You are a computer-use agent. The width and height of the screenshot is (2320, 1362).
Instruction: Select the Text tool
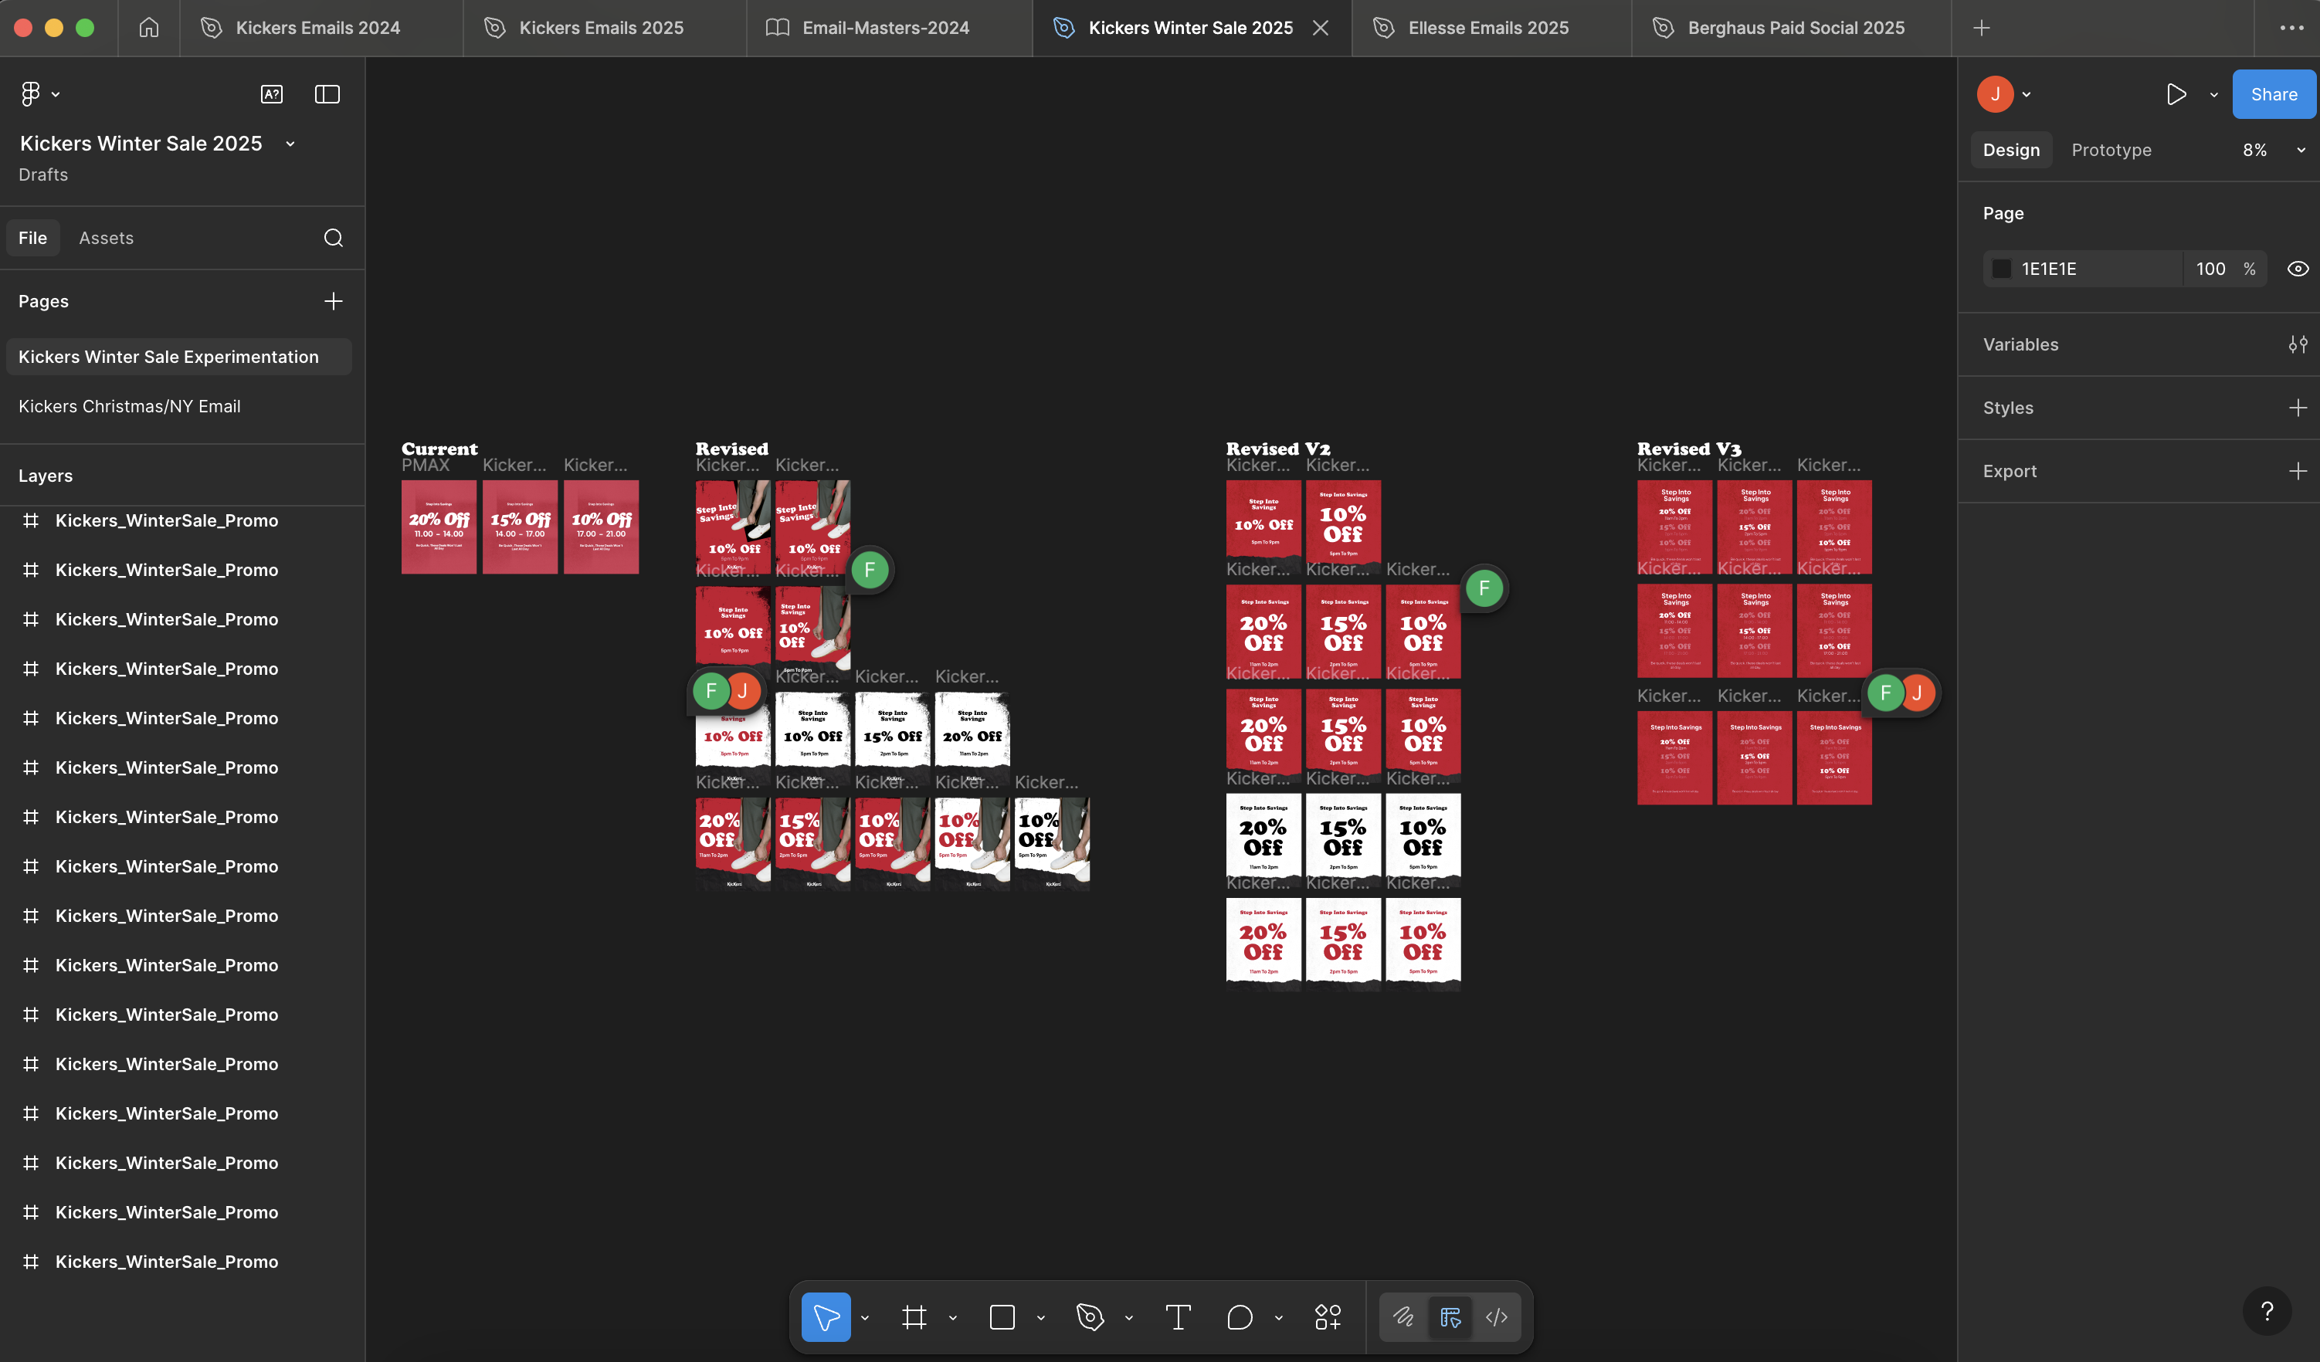pyautogui.click(x=1178, y=1317)
